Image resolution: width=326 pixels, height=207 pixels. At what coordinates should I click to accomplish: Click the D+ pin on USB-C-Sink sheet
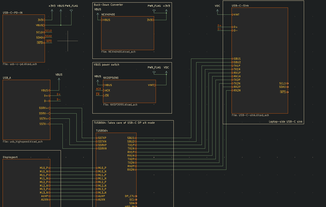[x=235, y=27]
